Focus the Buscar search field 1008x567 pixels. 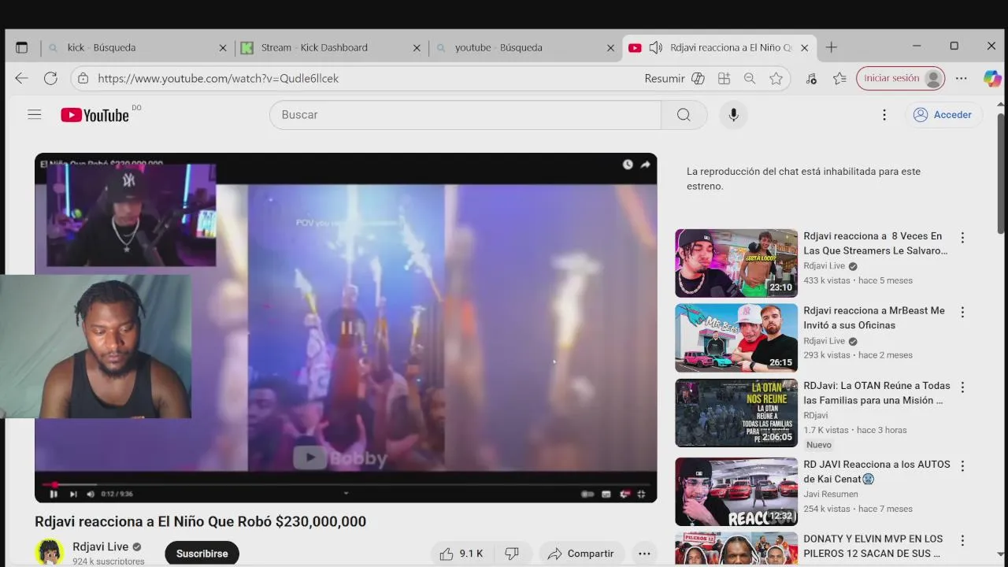(x=465, y=115)
